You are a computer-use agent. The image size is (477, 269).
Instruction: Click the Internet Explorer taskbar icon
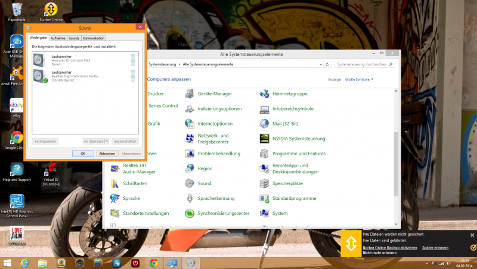pos(26,262)
